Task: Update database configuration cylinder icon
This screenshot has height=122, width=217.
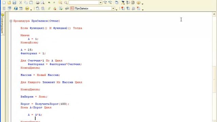Action: 16,8
